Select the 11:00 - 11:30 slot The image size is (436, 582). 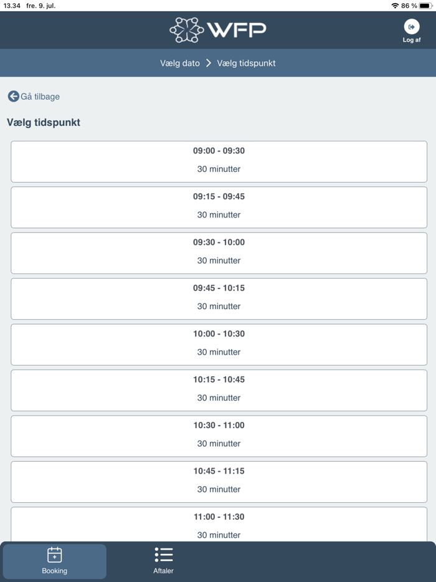(218, 527)
